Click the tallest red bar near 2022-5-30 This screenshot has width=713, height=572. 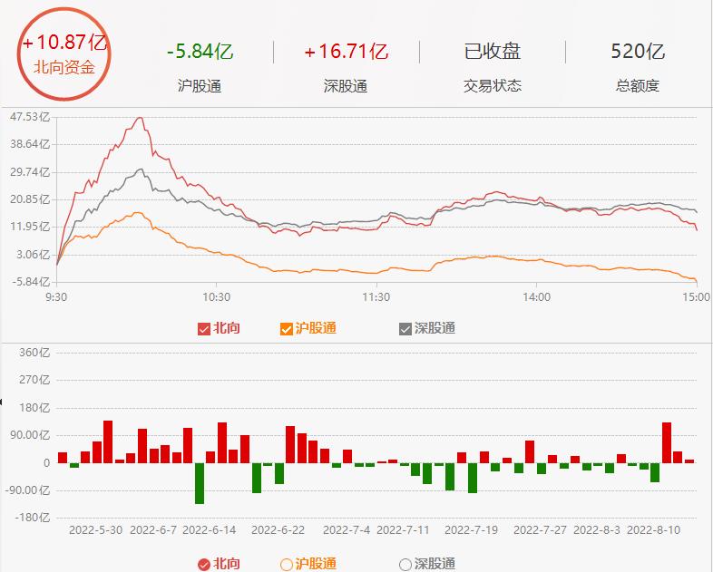point(108,441)
